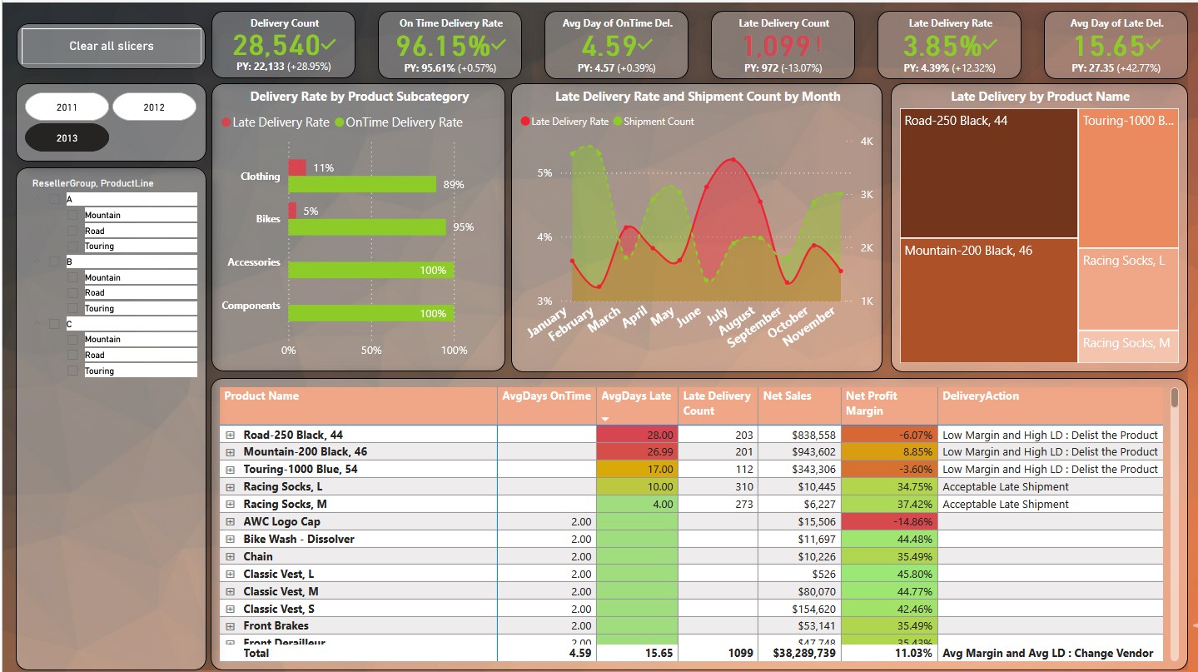
Task: Click the Clothing Late Delivery Rate bar
Action: (x=297, y=167)
